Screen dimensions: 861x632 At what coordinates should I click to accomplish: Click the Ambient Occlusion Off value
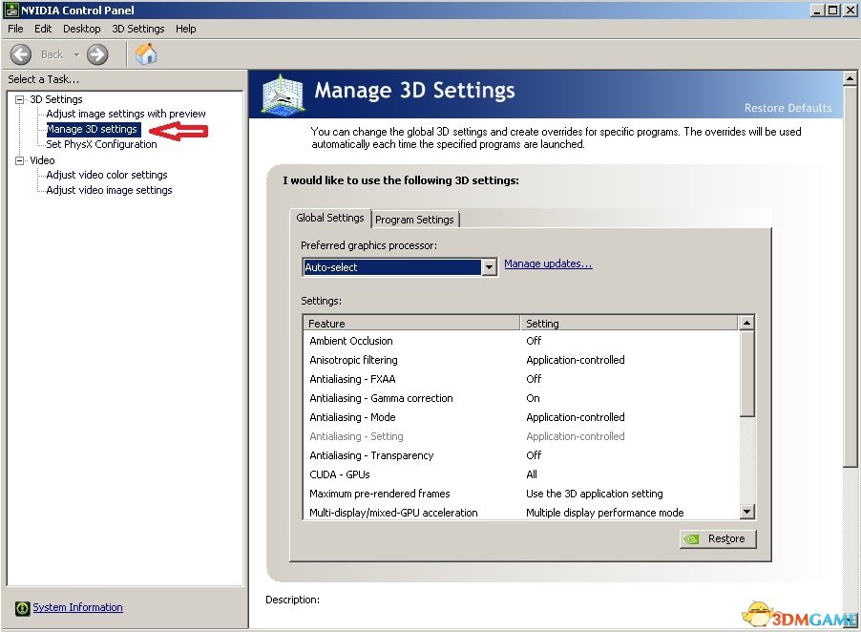coord(534,341)
